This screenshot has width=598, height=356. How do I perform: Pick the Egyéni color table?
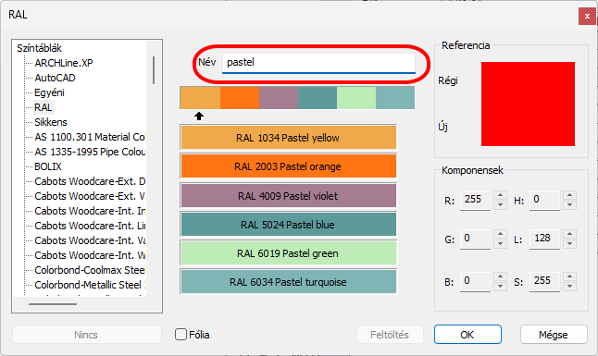point(49,92)
